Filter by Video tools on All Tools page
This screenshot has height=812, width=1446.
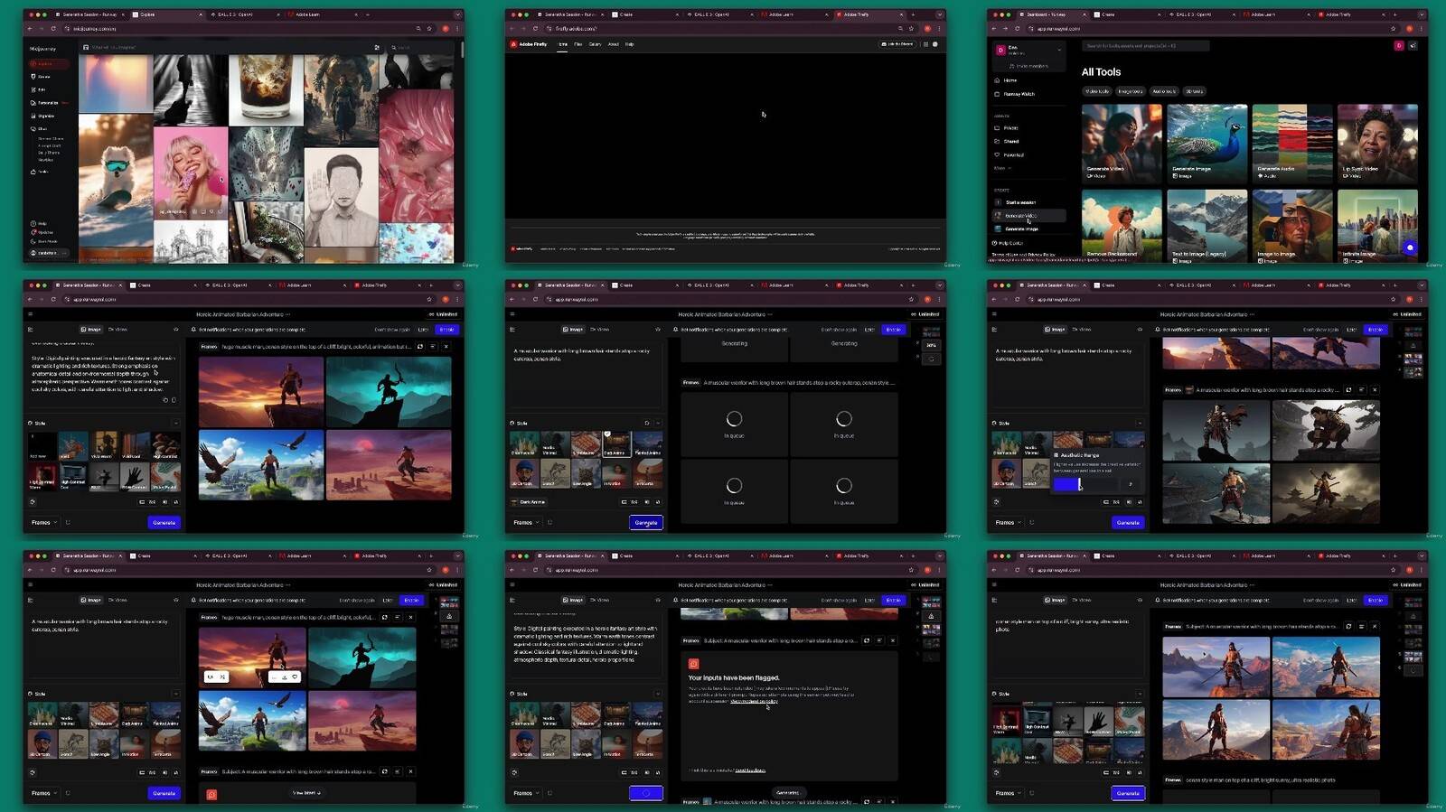[1097, 91]
